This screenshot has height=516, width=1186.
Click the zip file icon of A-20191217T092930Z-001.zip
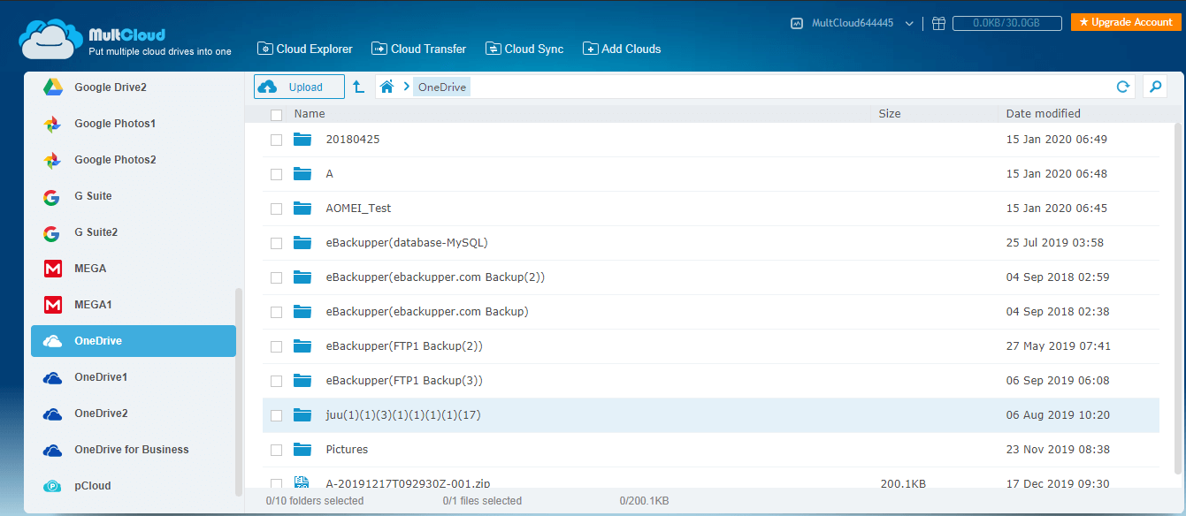(302, 482)
